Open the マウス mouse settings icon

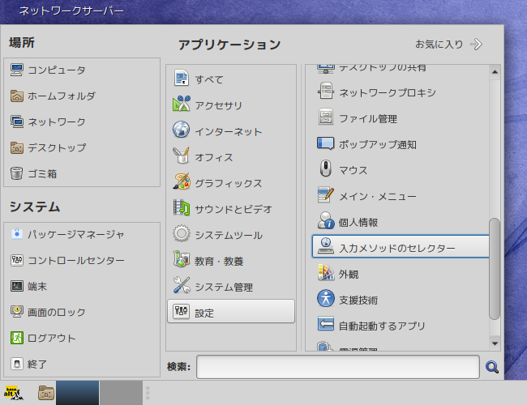325,169
